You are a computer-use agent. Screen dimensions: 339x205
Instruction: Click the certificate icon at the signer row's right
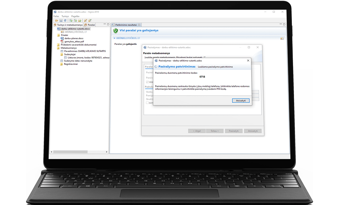(x=282, y=38)
